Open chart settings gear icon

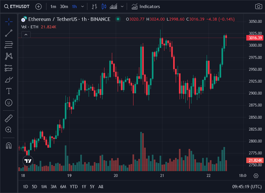(256, 176)
